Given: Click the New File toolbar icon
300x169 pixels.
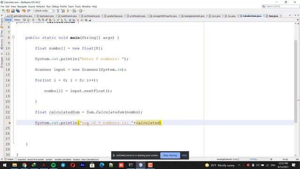Looking at the screenshot, I should pos(3,11).
